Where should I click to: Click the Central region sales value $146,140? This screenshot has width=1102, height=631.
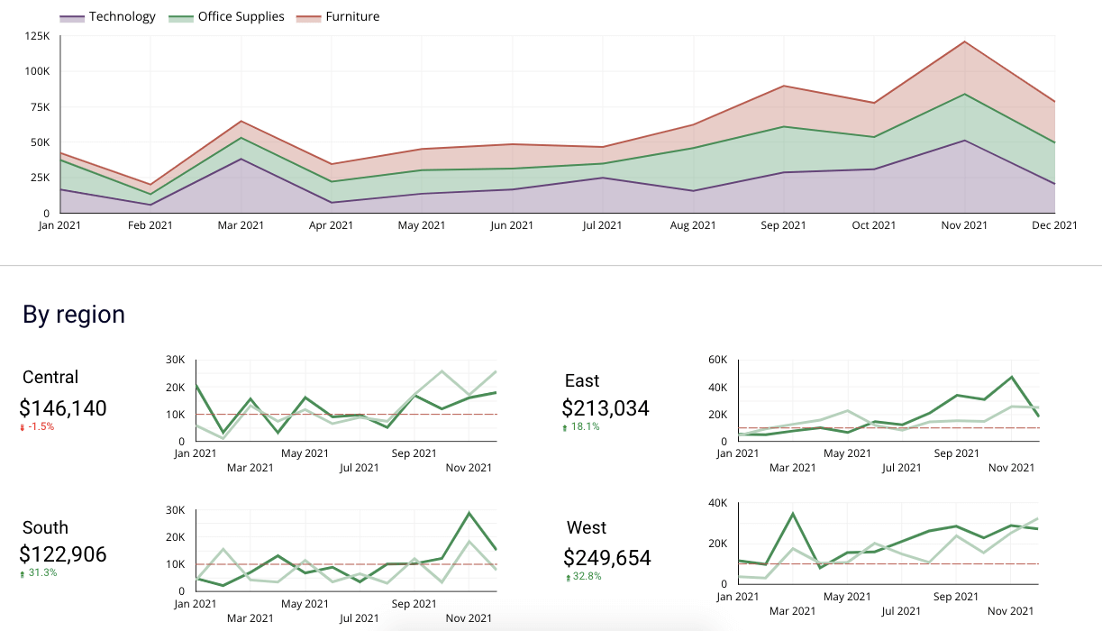click(63, 408)
